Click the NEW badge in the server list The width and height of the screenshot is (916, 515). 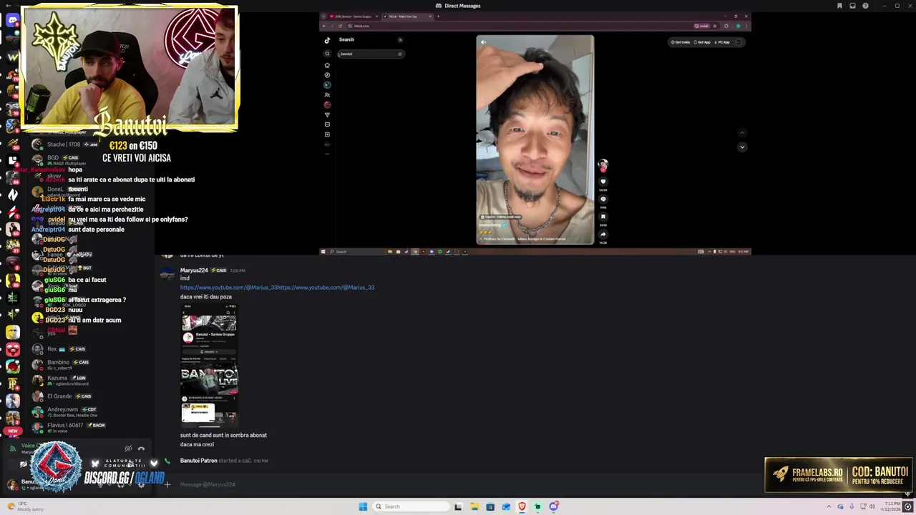coord(12,431)
